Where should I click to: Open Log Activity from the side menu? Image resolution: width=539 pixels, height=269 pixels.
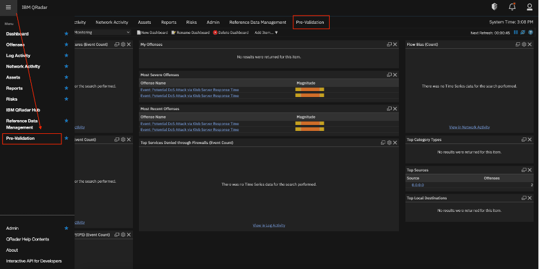pos(18,55)
